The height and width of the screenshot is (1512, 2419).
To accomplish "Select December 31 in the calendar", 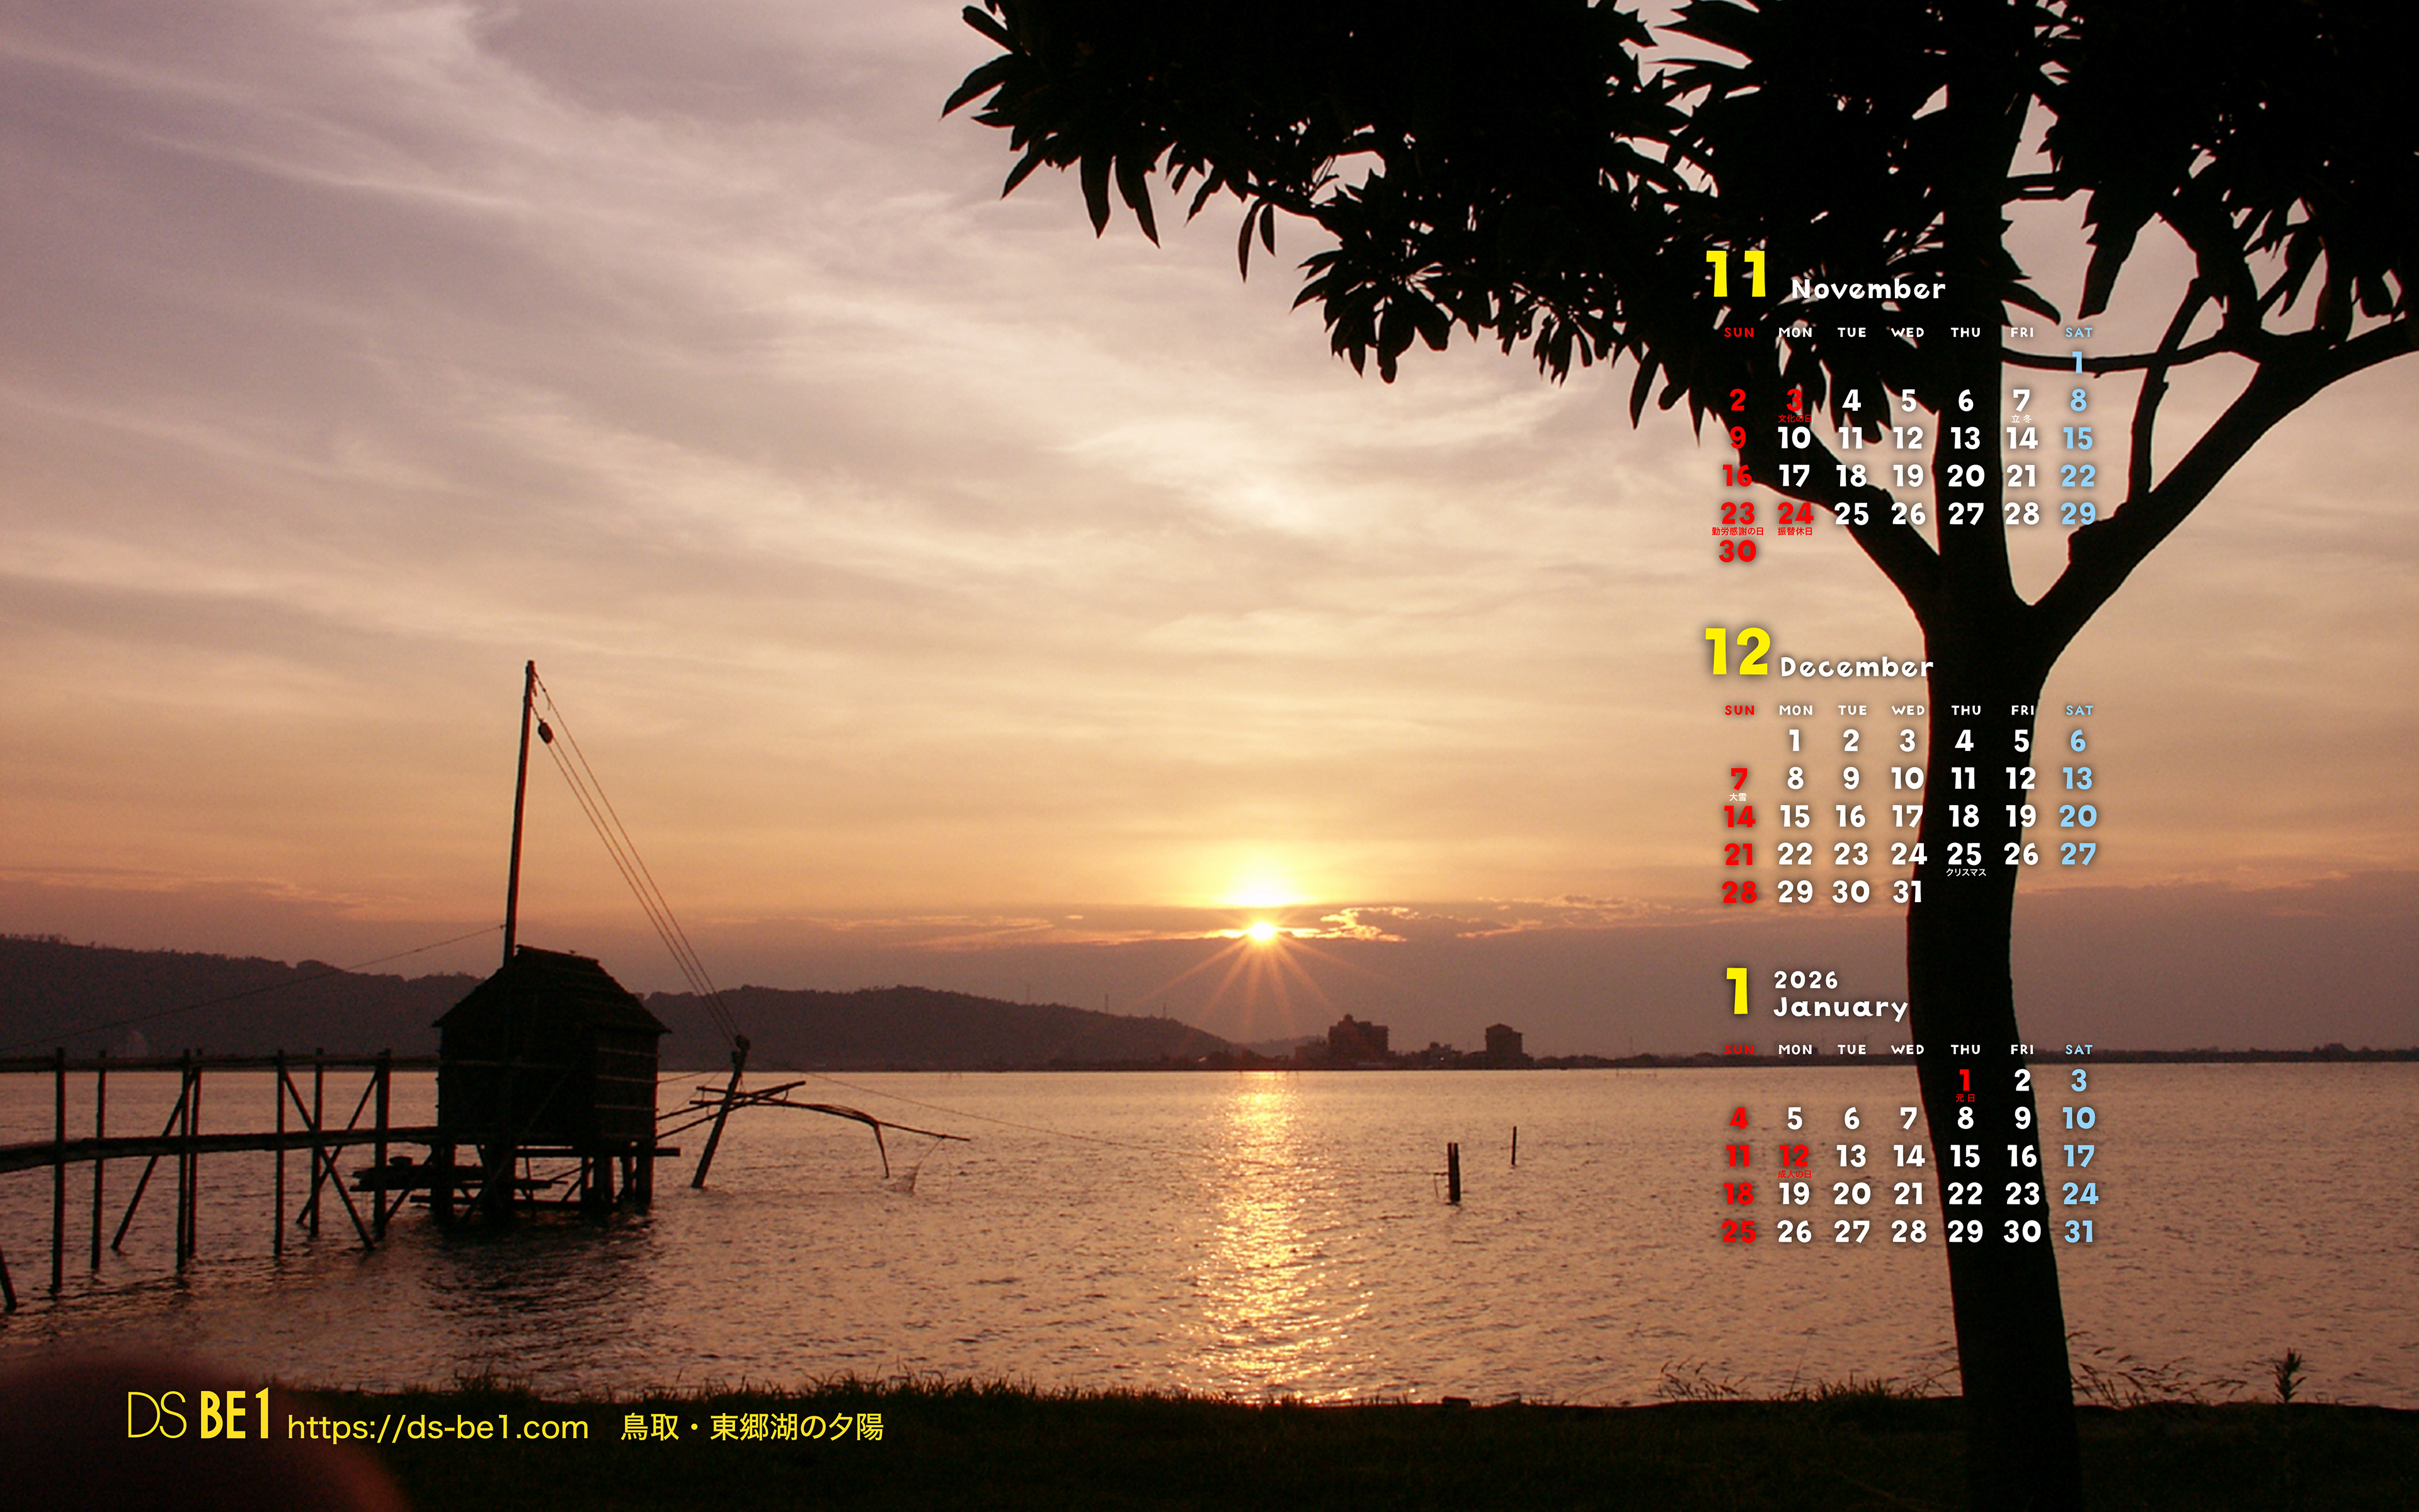I will (1907, 892).
